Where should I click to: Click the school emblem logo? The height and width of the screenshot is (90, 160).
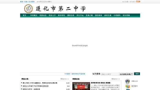[28, 9]
